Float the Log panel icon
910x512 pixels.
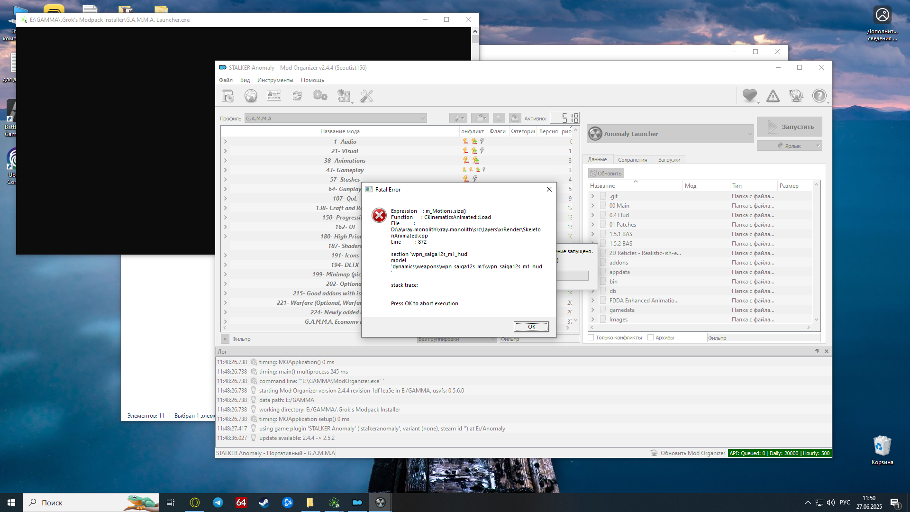[x=817, y=351]
